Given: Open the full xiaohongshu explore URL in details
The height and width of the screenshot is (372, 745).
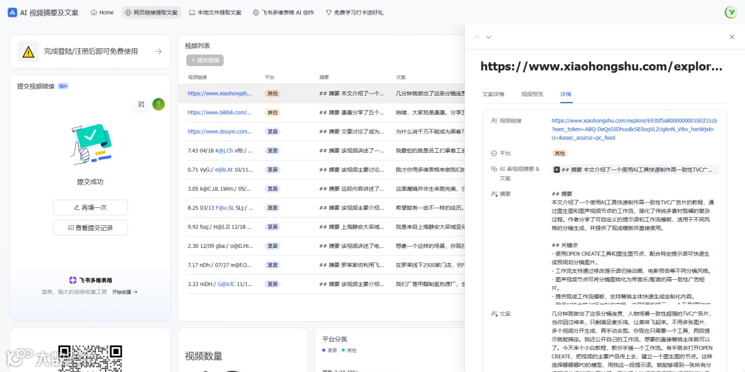Looking at the screenshot, I should (x=635, y=129).
